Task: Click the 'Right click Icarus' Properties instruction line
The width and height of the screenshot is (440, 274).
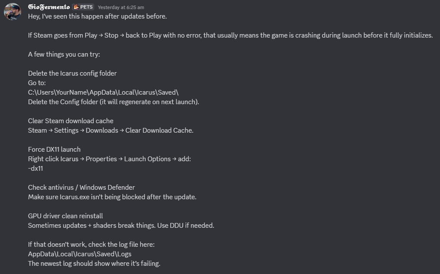Action: (109, 159)
